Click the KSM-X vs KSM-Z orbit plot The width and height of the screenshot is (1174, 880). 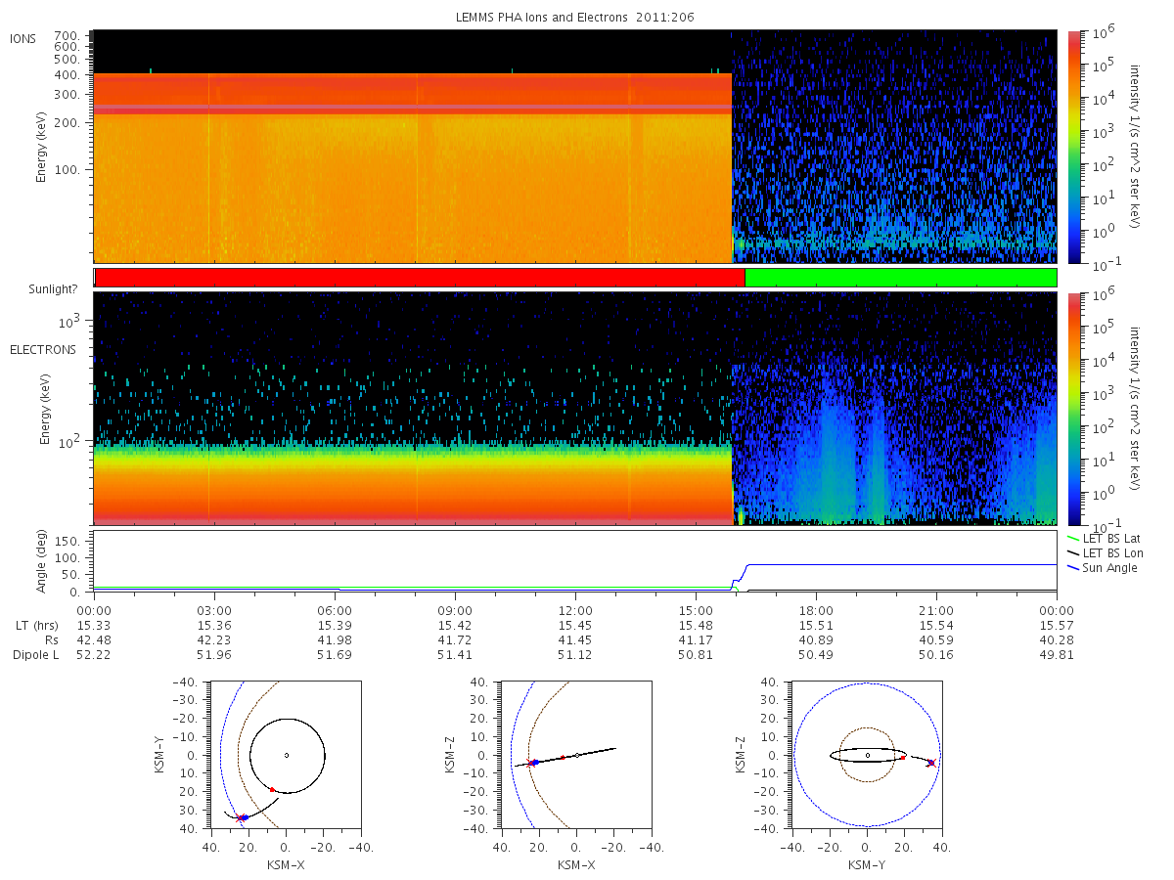[576, 755]
